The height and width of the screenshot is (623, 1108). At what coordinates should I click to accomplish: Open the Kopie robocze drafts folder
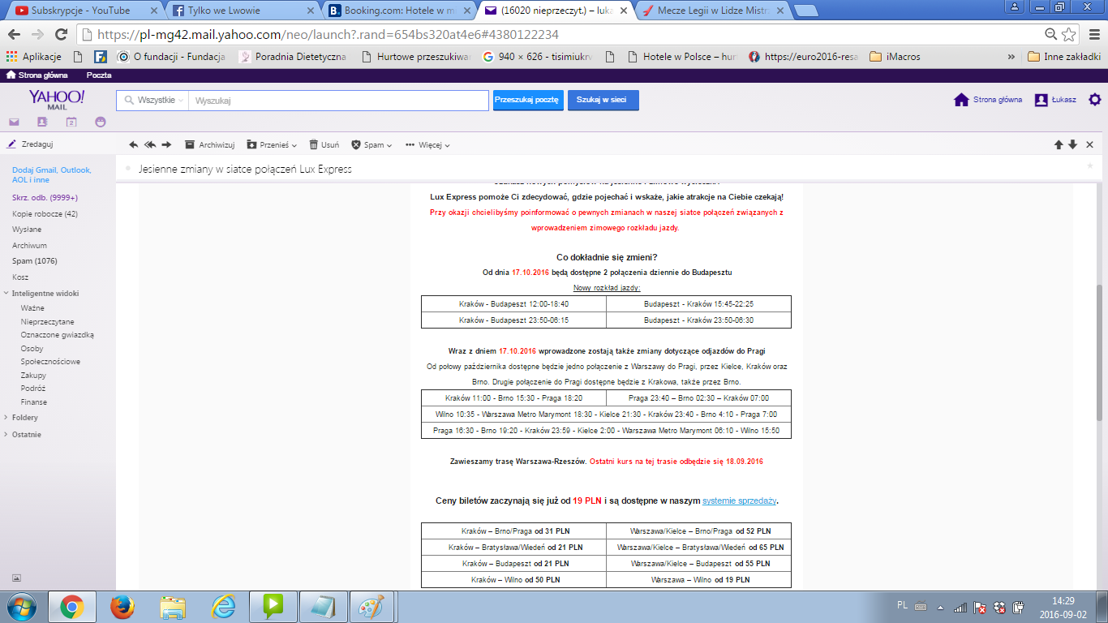point(45,213)
